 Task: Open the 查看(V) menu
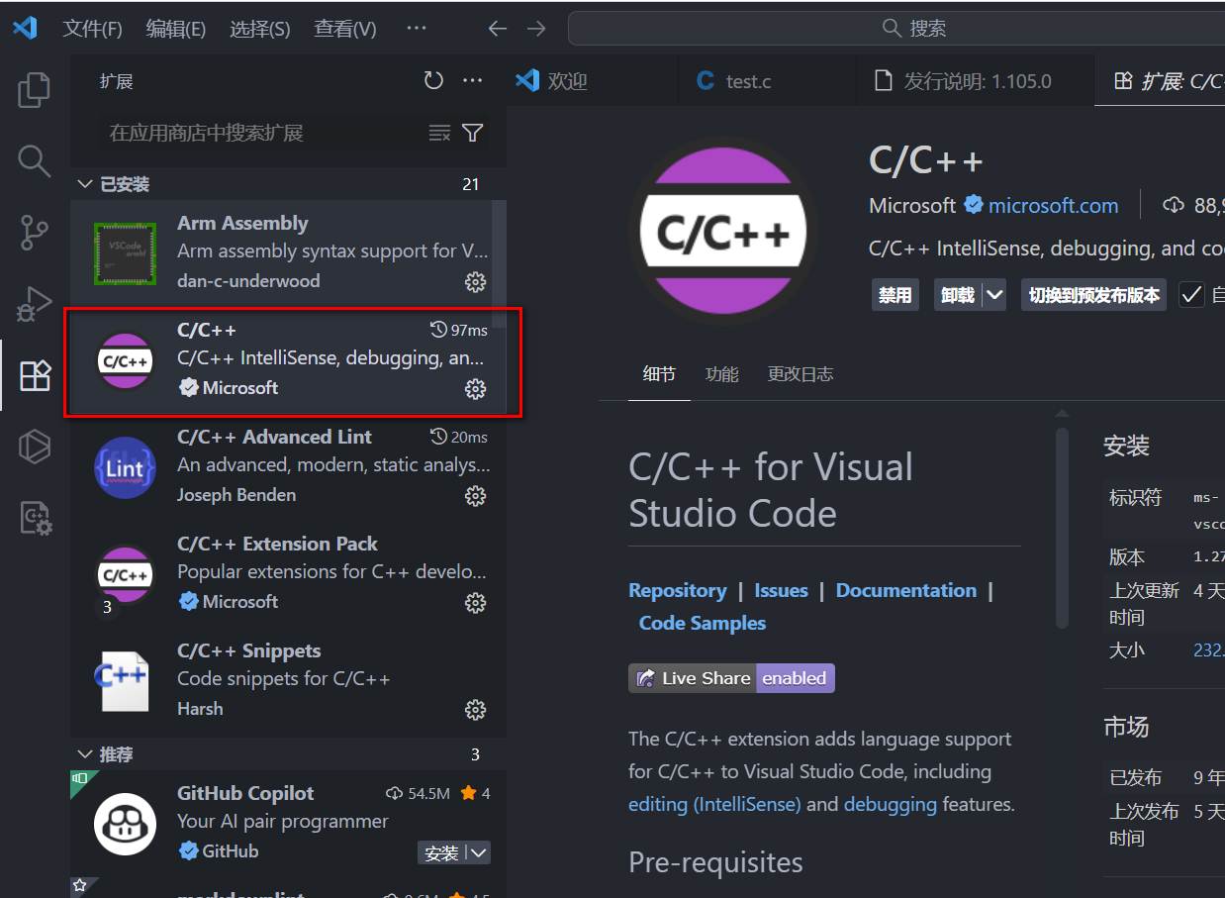(x=345, y=29)
